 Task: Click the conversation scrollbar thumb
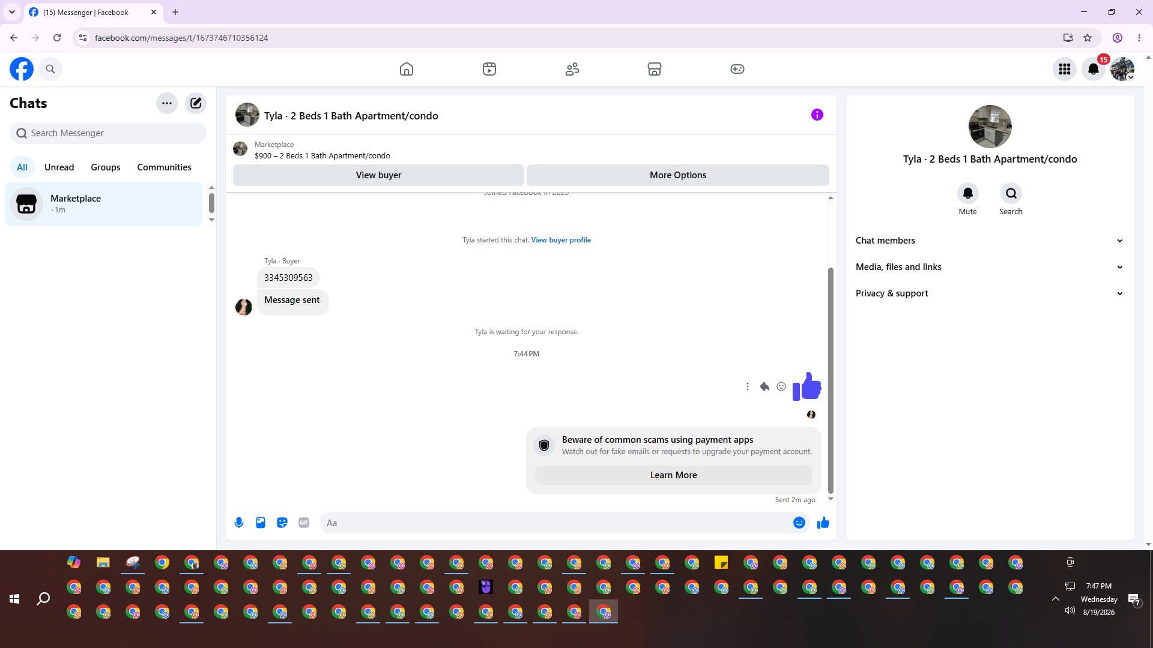pos(831,380)
